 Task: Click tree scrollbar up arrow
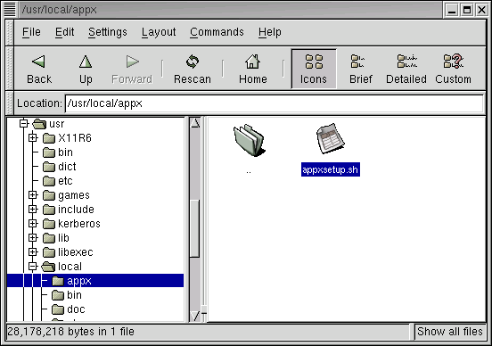pos(195,123)
